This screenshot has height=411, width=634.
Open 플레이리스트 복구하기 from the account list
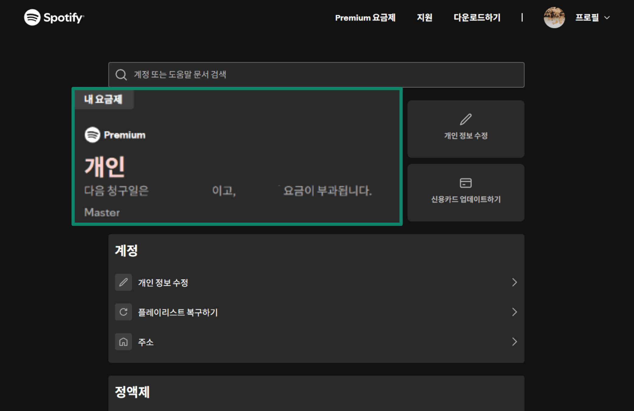(178, 312)
